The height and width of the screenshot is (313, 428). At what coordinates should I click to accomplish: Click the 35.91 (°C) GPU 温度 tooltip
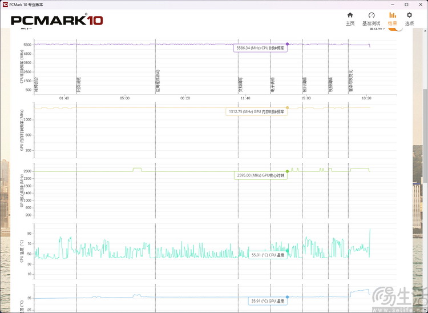[x=268, y=301]
